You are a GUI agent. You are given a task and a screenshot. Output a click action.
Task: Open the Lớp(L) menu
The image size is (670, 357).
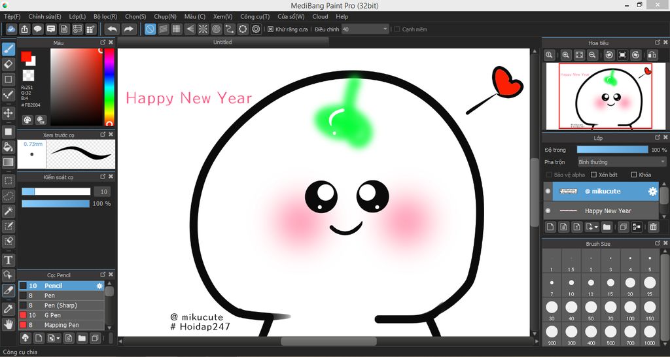pyautogui.click(x=77, y=16)
